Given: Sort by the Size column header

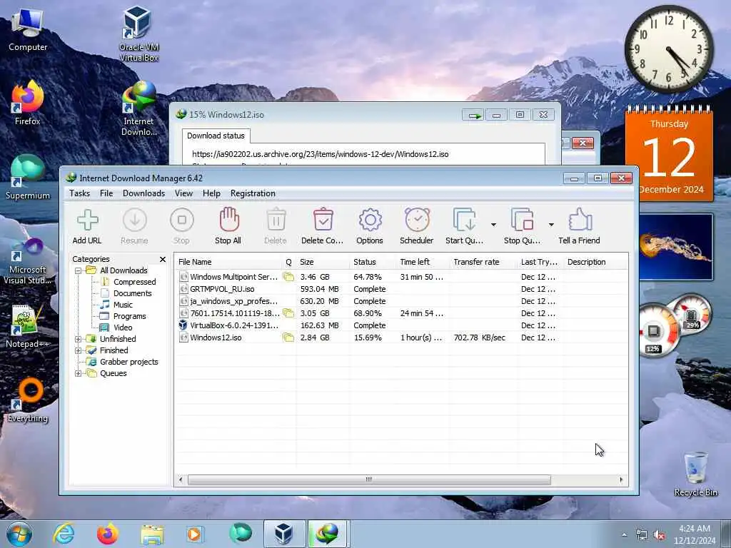Looking at the screenshot, I should click(323, 262).
